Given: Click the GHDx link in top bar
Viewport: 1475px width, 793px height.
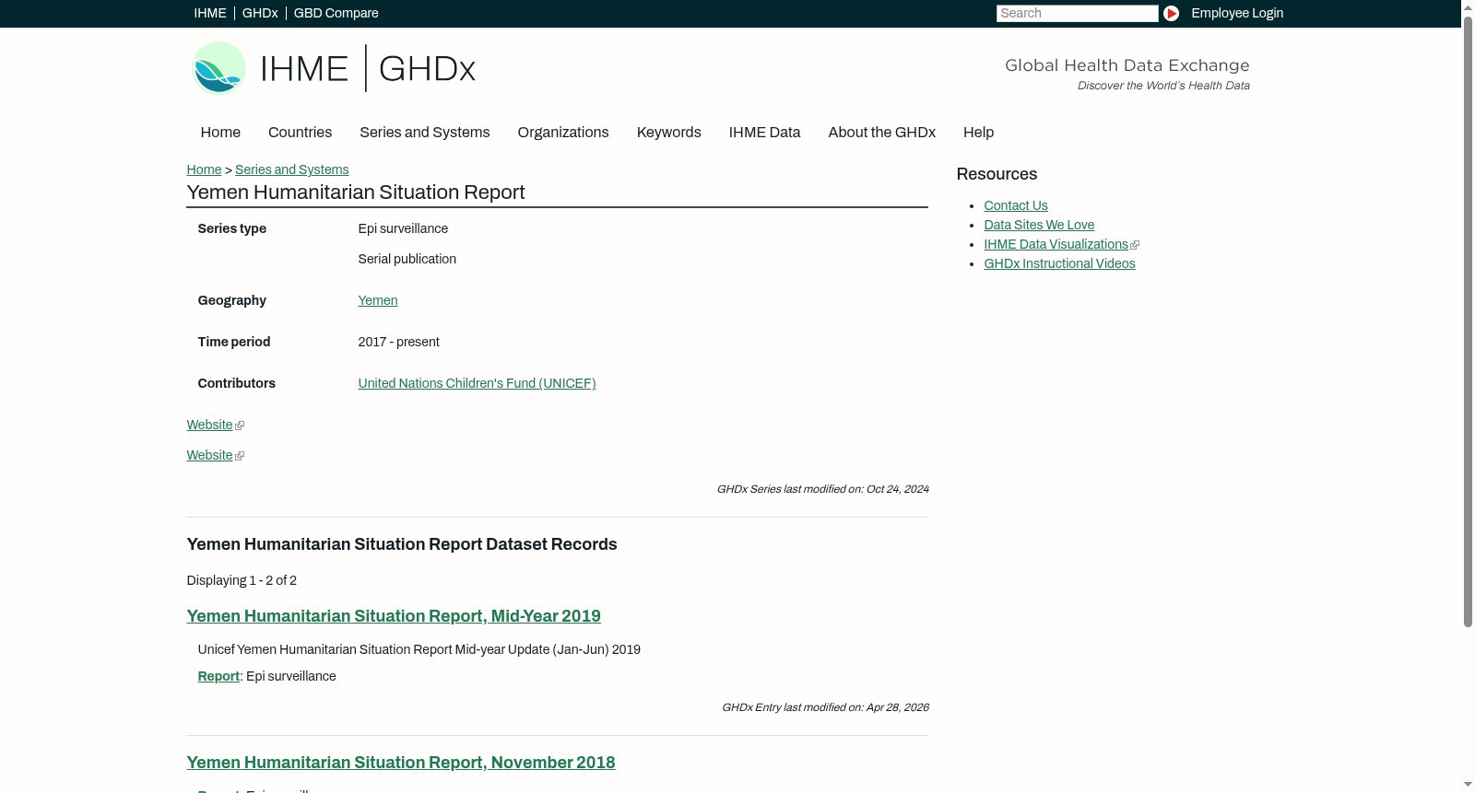Looking at the screenshot, I should click(x=260, y=13).
